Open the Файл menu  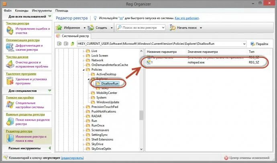pos(8,10)
